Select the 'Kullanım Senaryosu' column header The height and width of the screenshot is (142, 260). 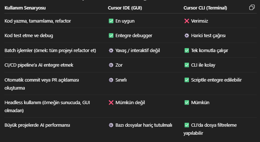pos(25,8)
